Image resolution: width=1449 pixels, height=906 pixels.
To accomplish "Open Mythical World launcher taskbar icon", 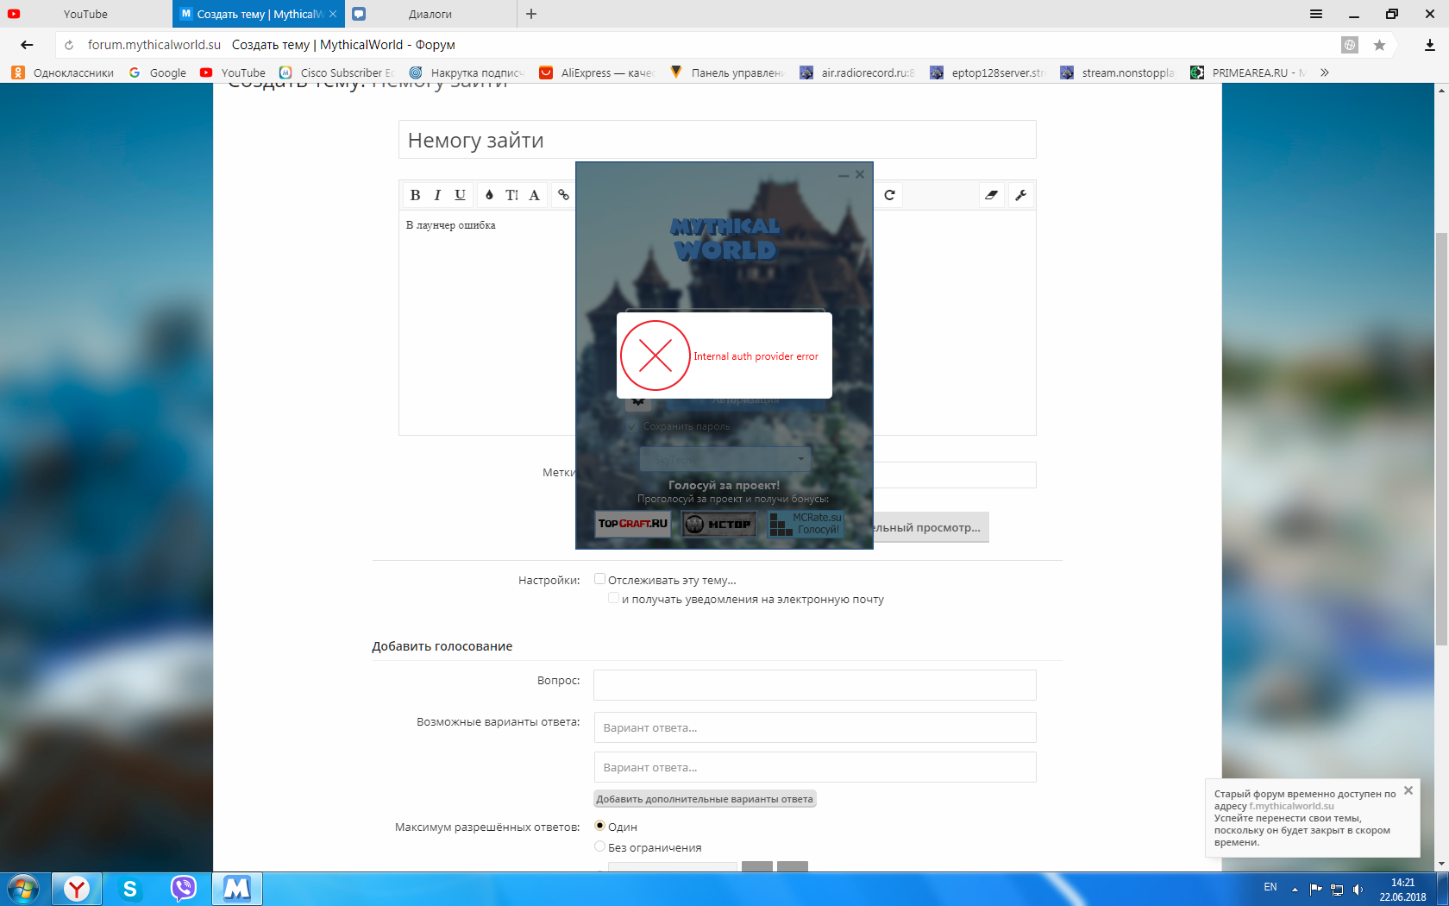I will [237, 889].
